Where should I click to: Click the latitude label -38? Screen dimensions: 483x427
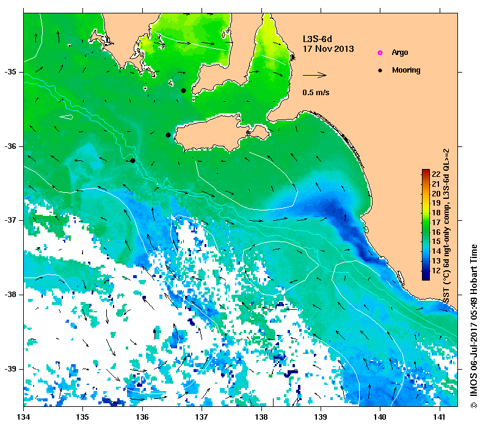tap(10, 295)
